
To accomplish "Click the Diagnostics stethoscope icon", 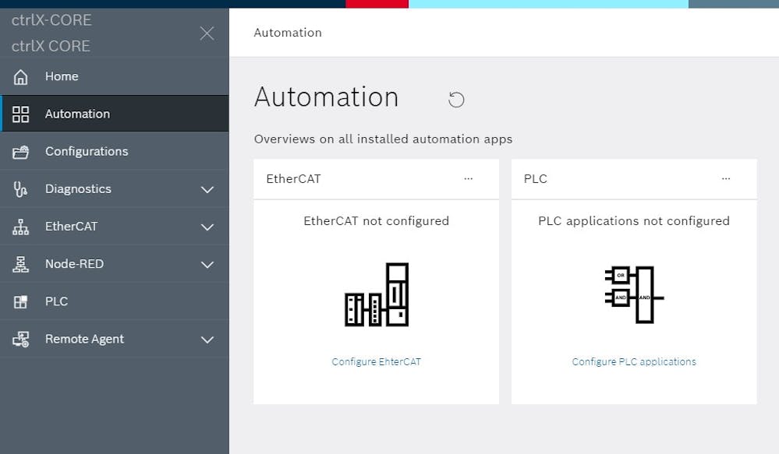I will tap(20, 189).
